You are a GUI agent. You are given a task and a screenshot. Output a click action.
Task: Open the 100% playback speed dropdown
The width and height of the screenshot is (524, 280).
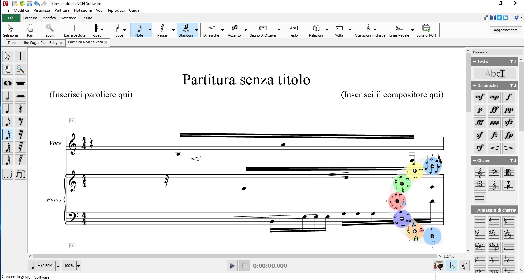click(x=78, y=266)
